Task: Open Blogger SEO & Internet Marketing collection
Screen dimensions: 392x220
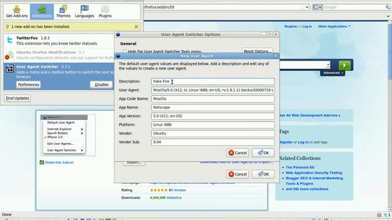Action: coord(314,181)
